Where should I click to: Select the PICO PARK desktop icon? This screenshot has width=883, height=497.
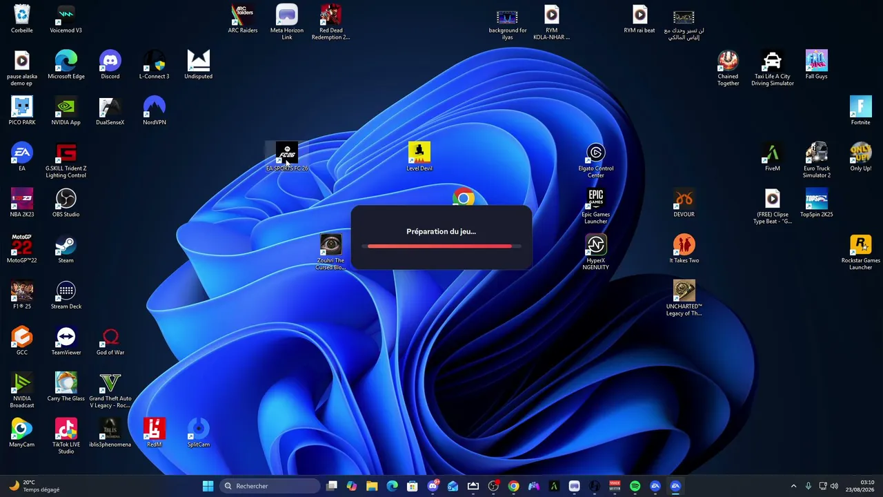pyautogui.click(x=22, y=111)
